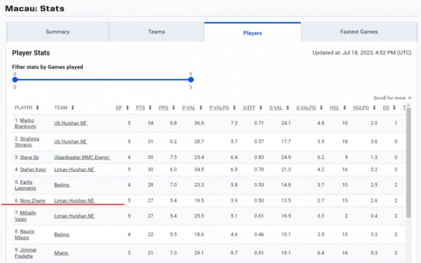Open Liman Huishan NE link in Vasic row
Viewport: 421px width, 263px height.
(75, 216)
